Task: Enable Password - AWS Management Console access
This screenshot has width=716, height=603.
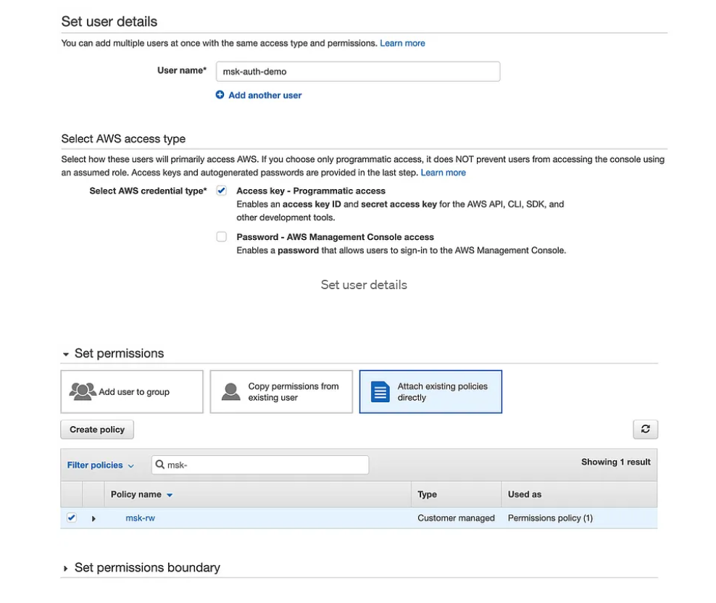Action: point(222,237)
